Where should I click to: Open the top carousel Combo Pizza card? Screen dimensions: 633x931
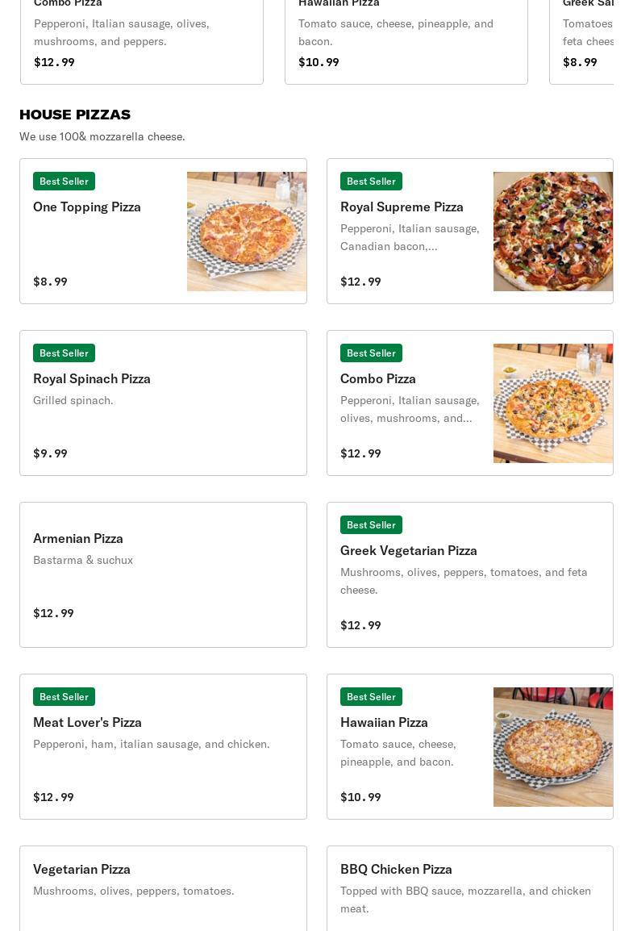[142, 42]
